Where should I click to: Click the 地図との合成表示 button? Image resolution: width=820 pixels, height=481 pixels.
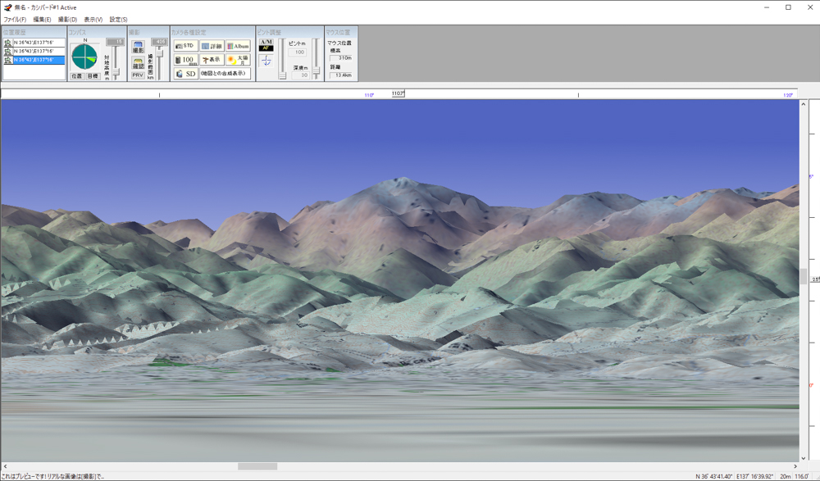225,74
